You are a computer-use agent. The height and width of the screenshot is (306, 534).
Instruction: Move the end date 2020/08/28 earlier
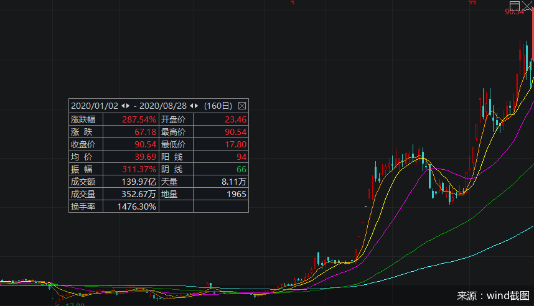(x=191, y=106)
